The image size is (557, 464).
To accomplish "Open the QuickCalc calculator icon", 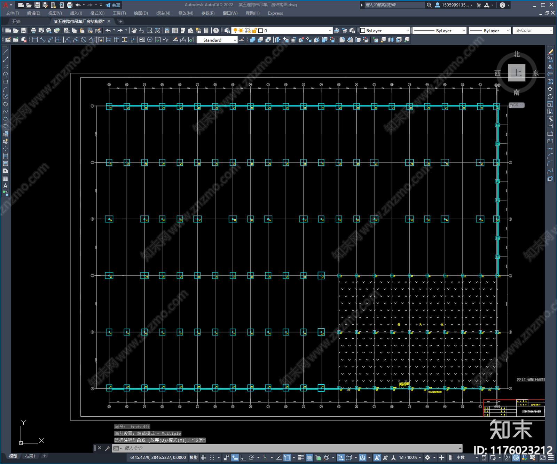I will point(206,31).
